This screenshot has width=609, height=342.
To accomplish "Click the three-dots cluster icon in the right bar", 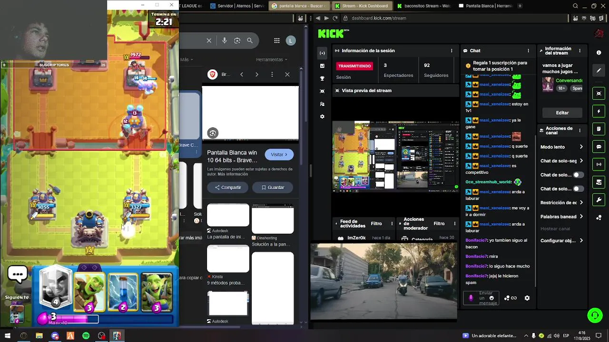I will tap(599, 218).
